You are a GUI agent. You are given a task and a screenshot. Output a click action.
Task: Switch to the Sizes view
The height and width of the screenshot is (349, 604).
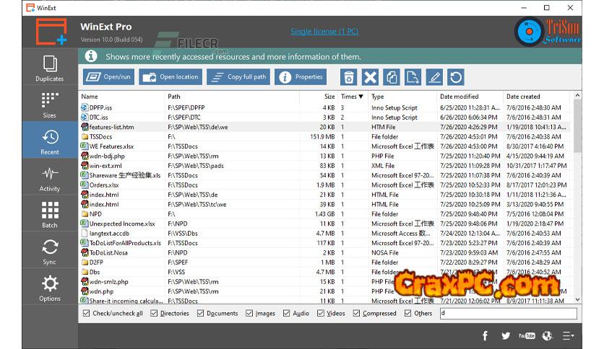pos(49,104)
